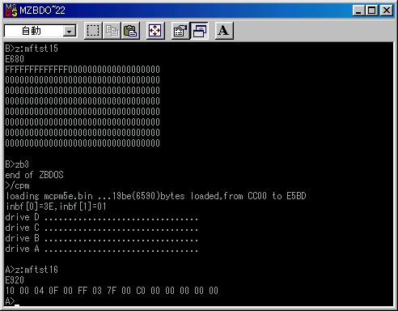Screen dimensions: 398x311
Task: Click the Mark selection toolbar icon
Action: [93, 31]
